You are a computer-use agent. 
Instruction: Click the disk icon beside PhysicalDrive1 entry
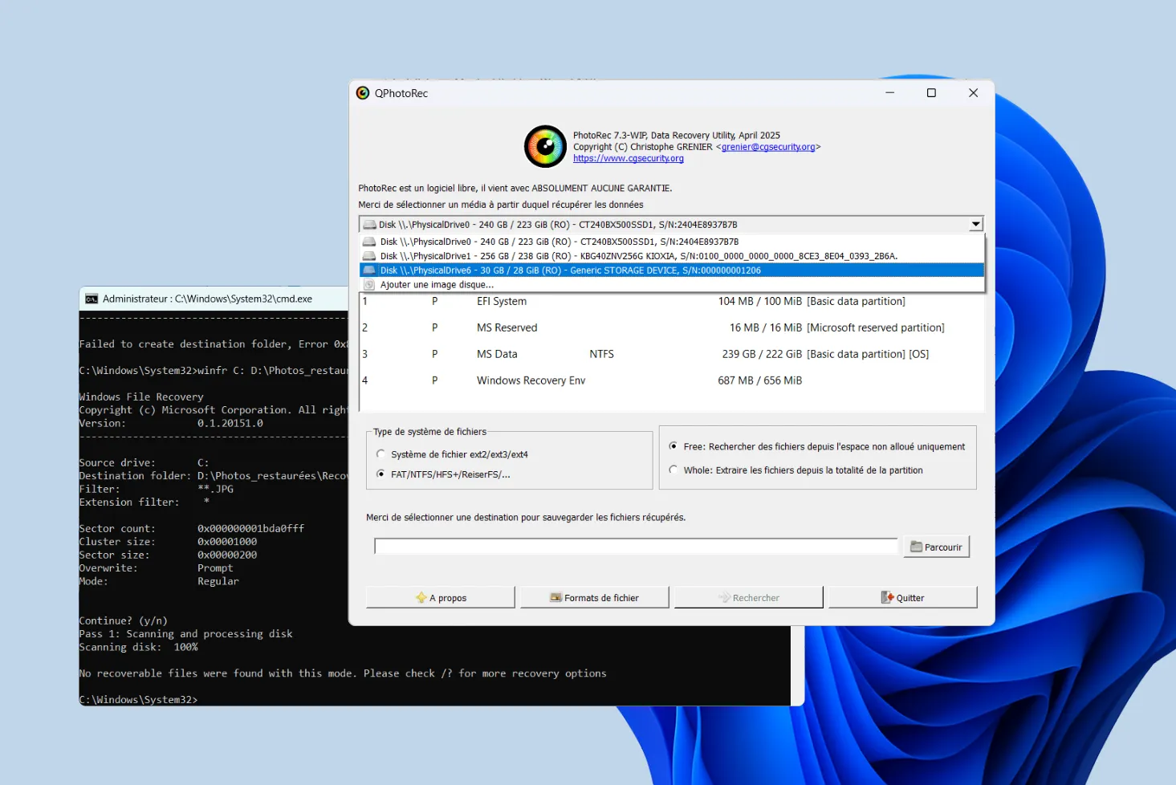click(369, 256)
